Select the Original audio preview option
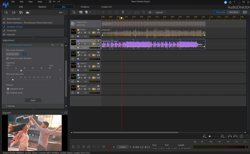 click(x=8, y=93)
